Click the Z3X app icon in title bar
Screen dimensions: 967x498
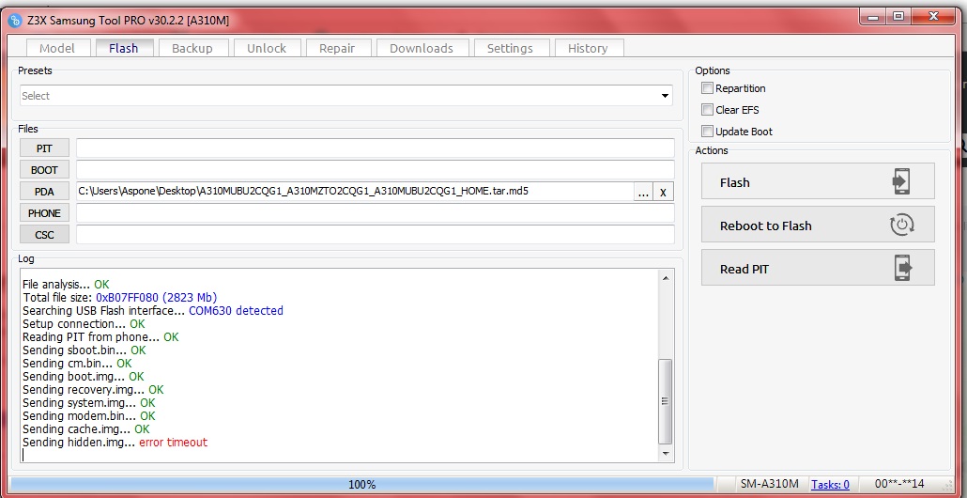coord(15,21)
